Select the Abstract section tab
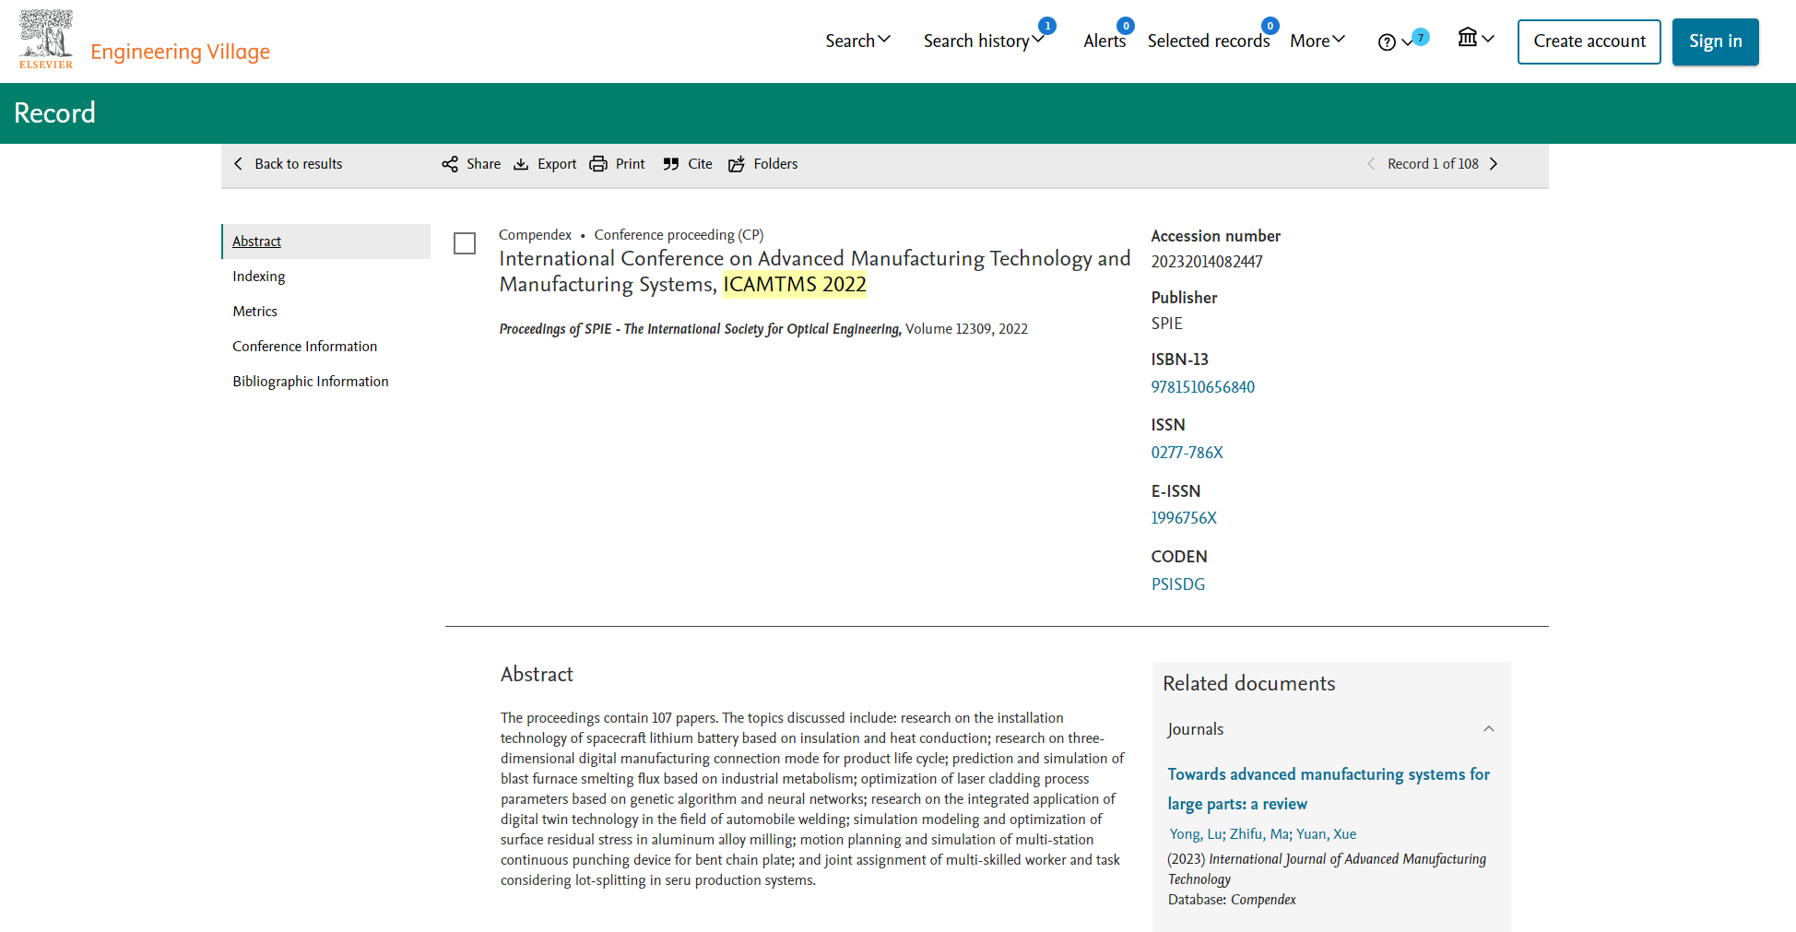The image size is (1796, 932). (x=326, y=242)
